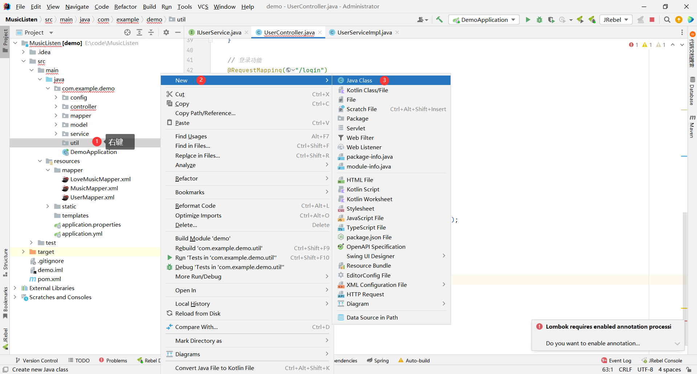This screenshot has height=374, width=697.
Task: Run the DemoApplication configuration
Action: point(528,20)
